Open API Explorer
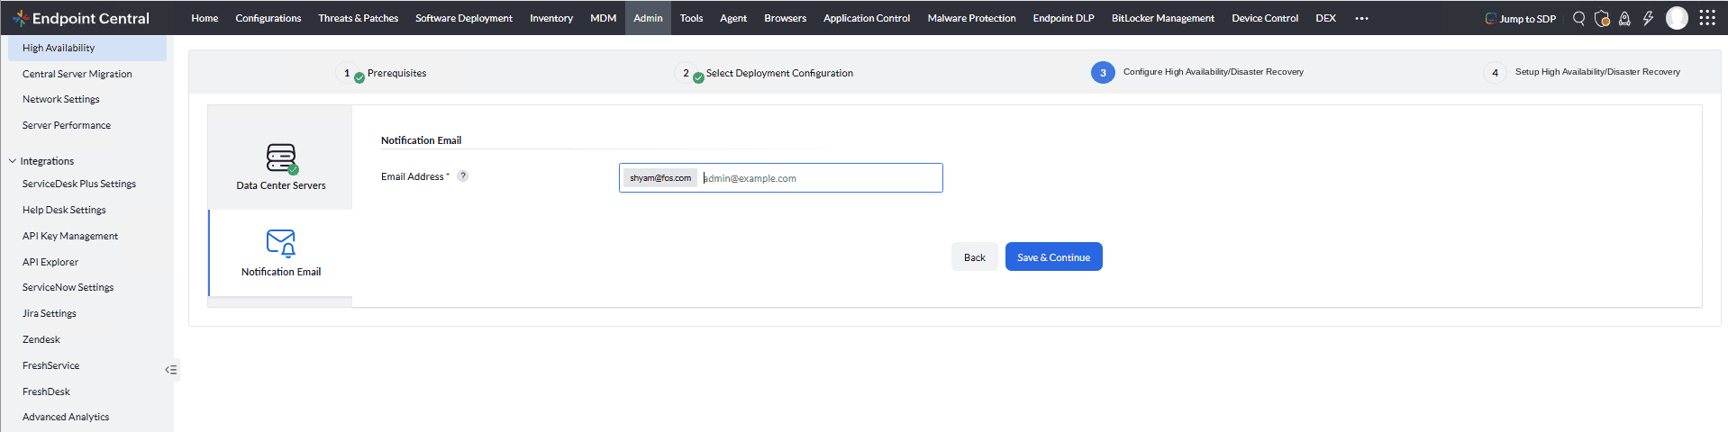Screen dimensions: 1728x432 point(50,262)
